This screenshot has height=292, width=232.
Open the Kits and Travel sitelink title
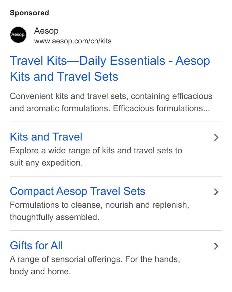tap(46, 137)
